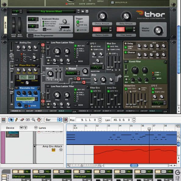
Task: Click the sequencer horizontal zoom-out icon
Action: click(x=100, y=165)
